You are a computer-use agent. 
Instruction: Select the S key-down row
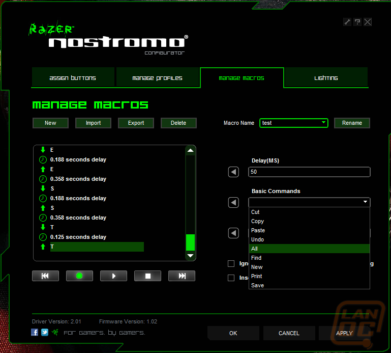click(x=92, y=188)
